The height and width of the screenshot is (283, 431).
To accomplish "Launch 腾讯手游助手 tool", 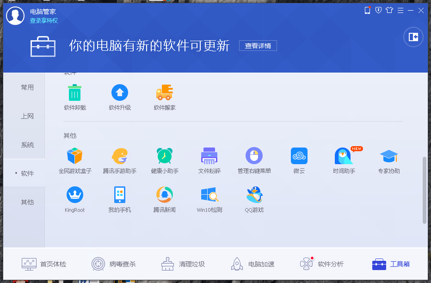I will tap(120, 161).
